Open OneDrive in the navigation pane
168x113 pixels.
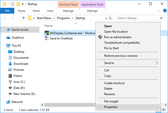tap(18, 38)
